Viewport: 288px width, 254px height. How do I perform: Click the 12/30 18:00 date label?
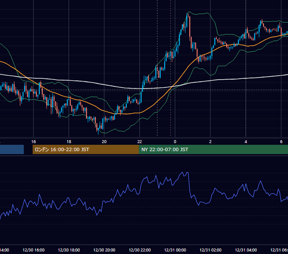69,250
